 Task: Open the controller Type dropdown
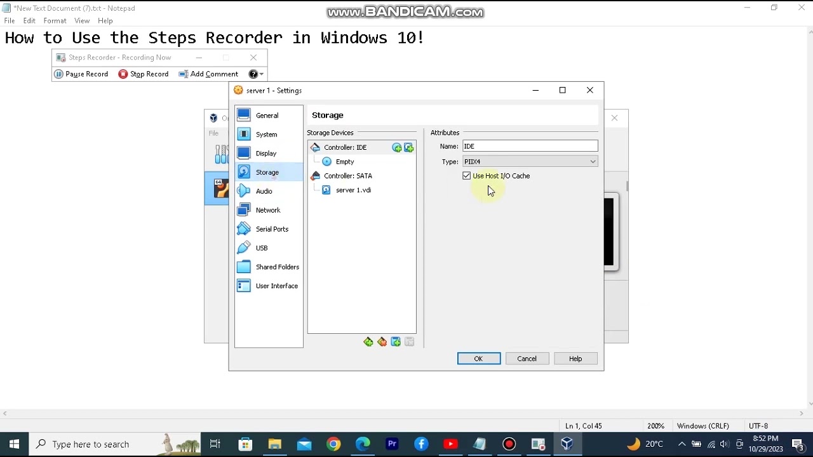tap(530, 162)
